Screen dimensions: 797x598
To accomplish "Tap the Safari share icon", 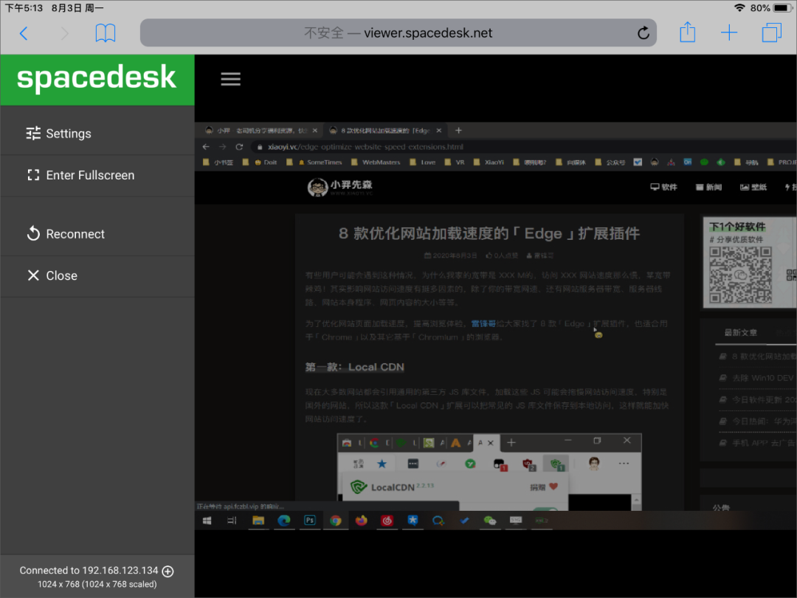I will (x=687, y=32).
